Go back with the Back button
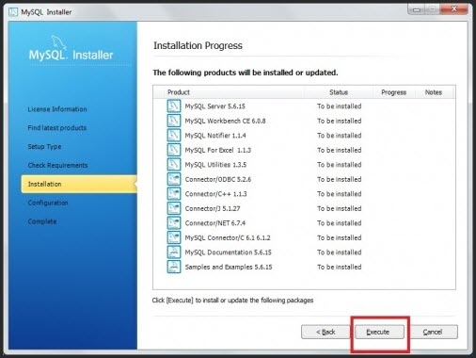Screen dimensions: 476x358 325,332
